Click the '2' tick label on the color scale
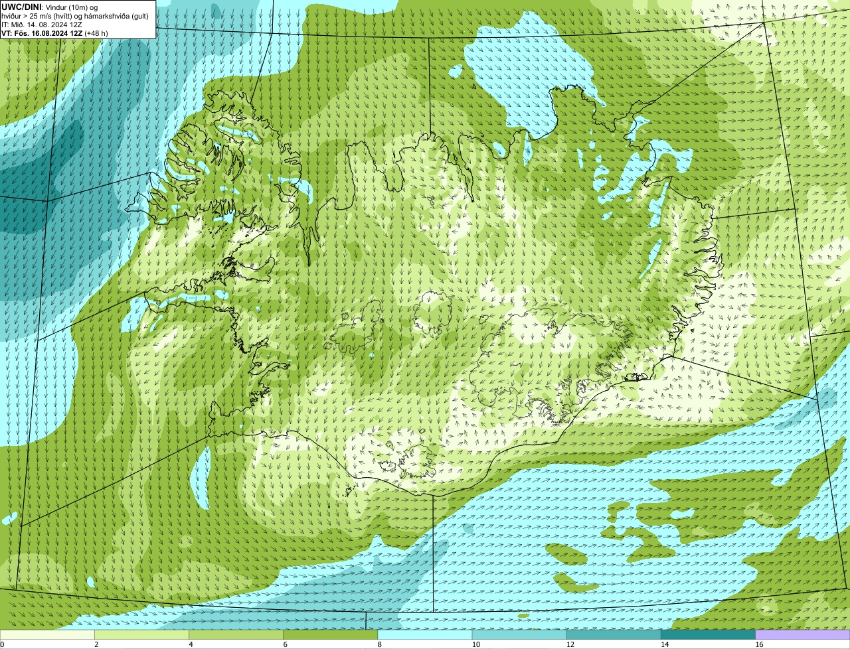850x649 pixels. 96,644
